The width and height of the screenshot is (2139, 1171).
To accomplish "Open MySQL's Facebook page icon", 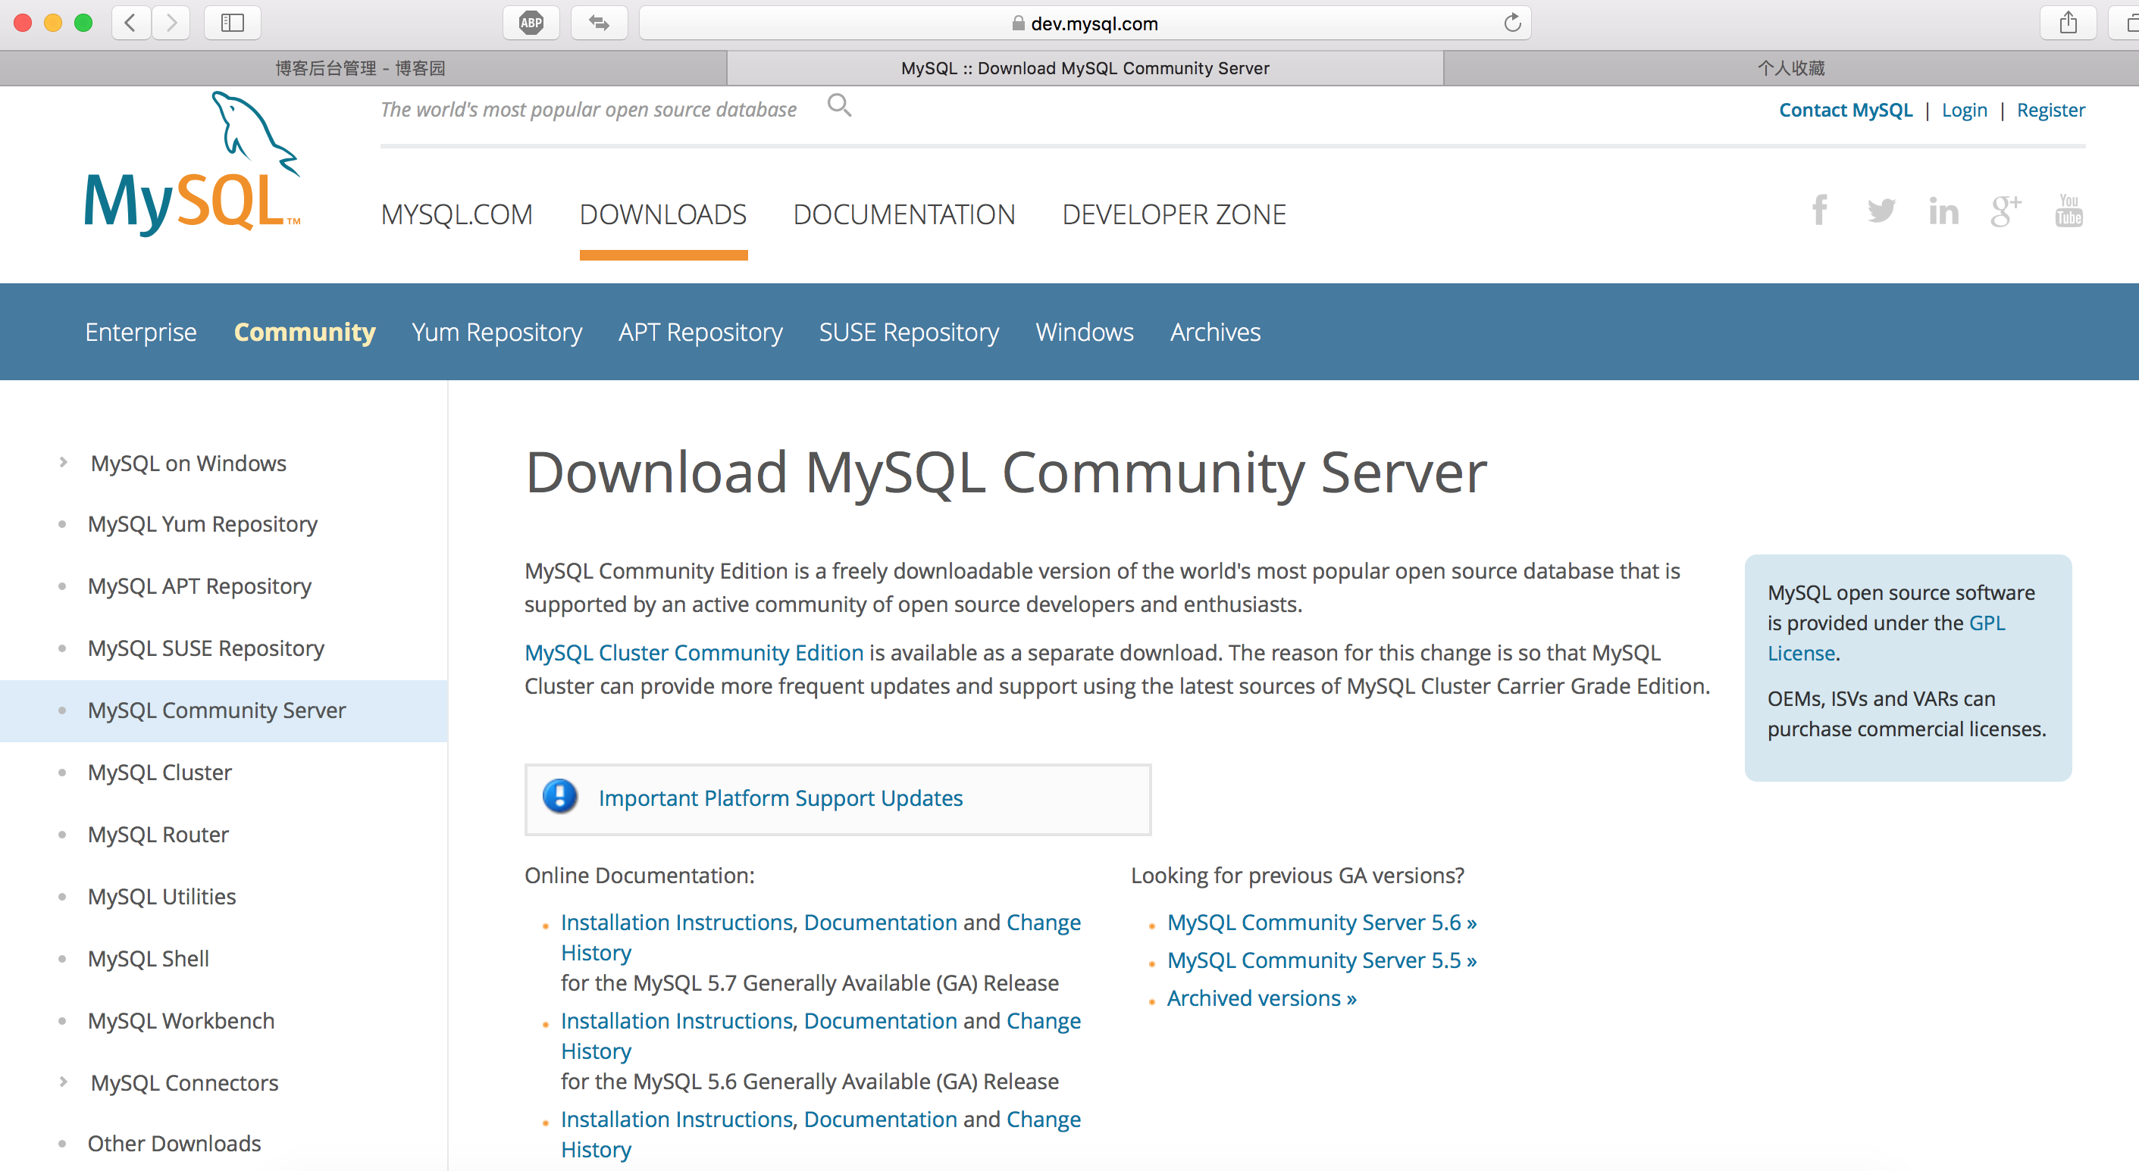I will point(1819,211).
